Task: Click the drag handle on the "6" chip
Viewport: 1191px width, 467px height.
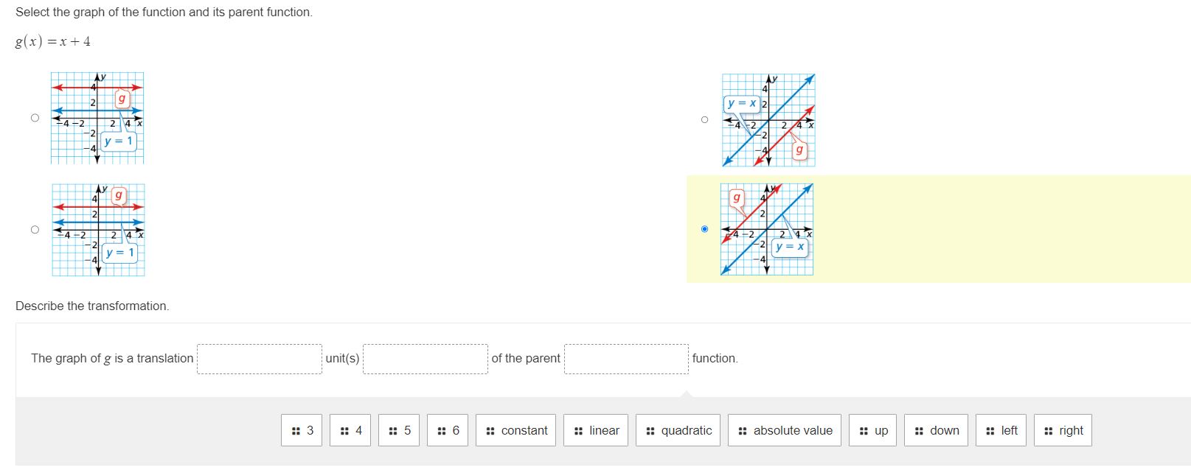Action: (442, 430)
